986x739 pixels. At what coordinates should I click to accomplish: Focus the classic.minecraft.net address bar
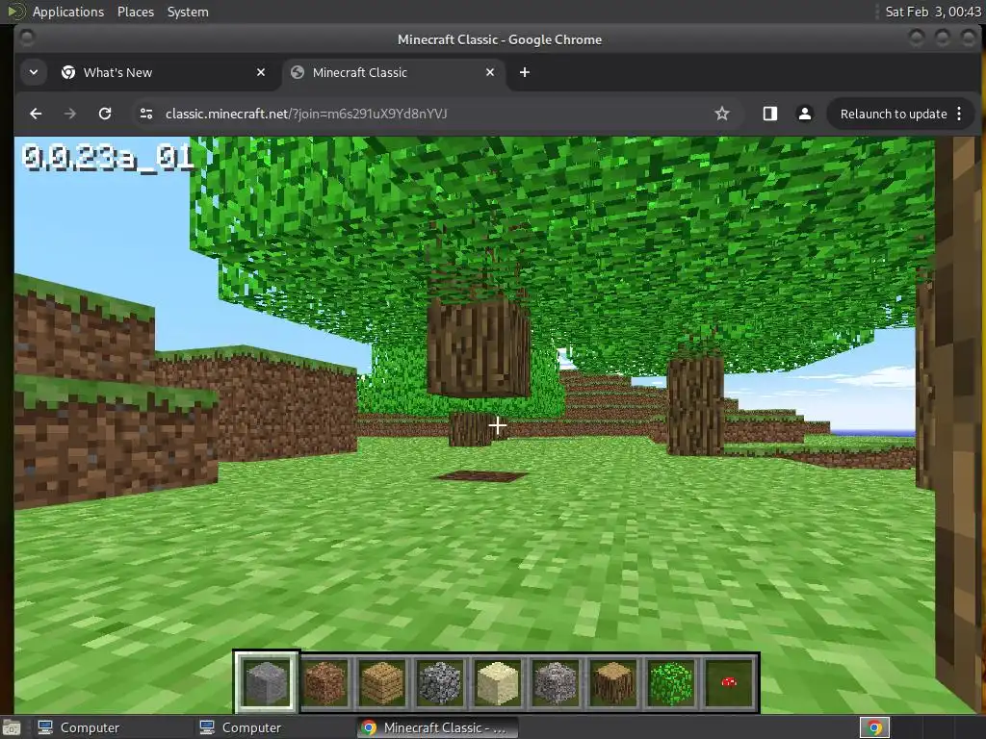428,114
